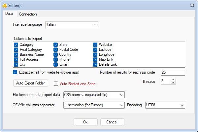Increase Threads with the up arrow
Viewport: 198px width, 132px height.
tap(173, 80)
